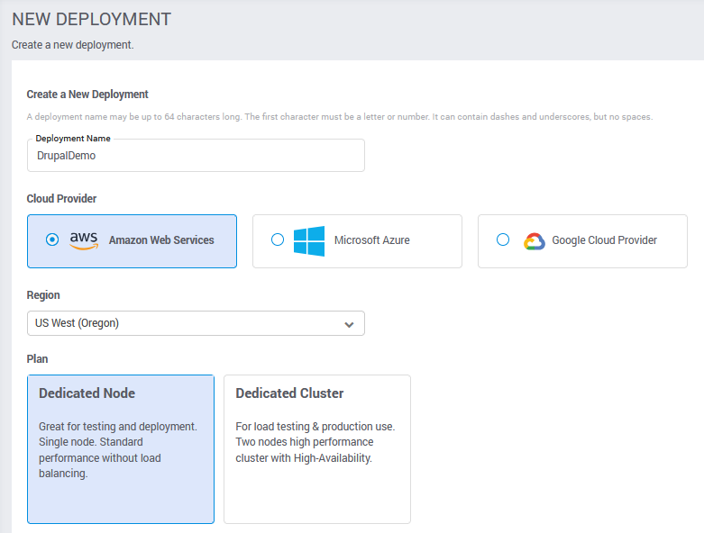Click the 'Amazon Web Services' label text

161,240
